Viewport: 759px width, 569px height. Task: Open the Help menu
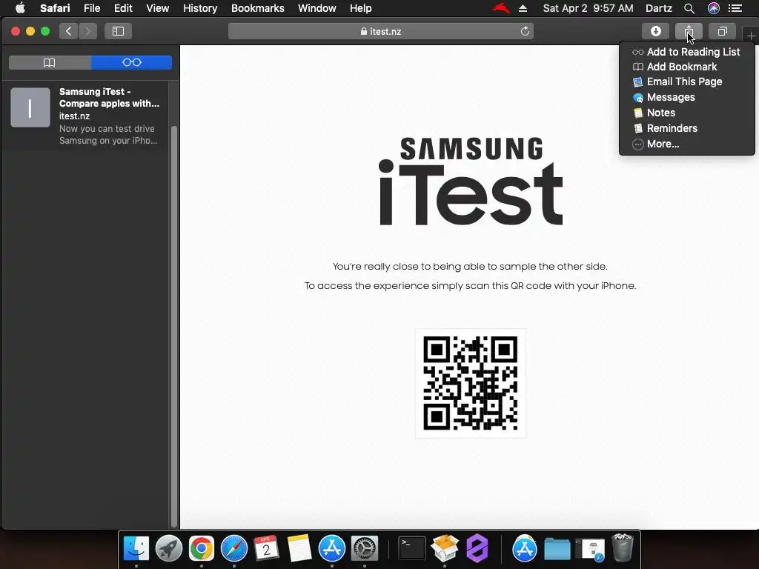361,8
